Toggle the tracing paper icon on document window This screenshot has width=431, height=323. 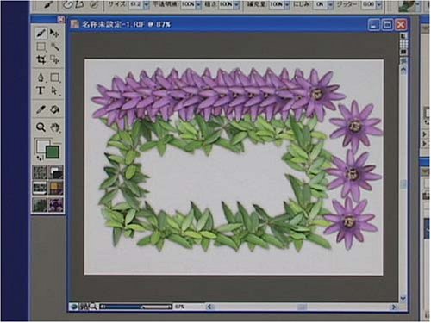pyautogui.click(x=403, y=36)
